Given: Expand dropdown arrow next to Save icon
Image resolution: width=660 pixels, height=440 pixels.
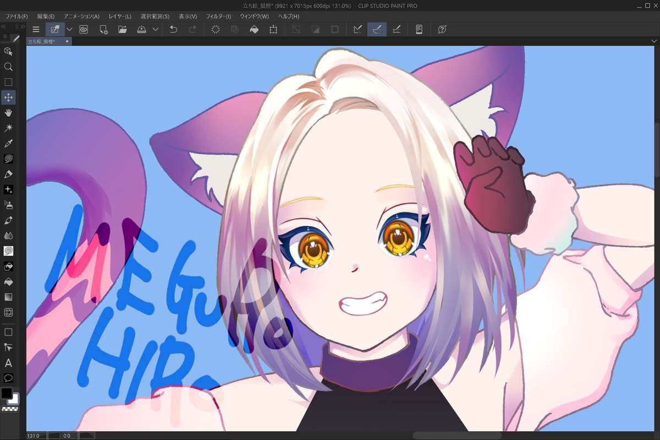Looking at the screenshot, I should click(x=156, y=30).
